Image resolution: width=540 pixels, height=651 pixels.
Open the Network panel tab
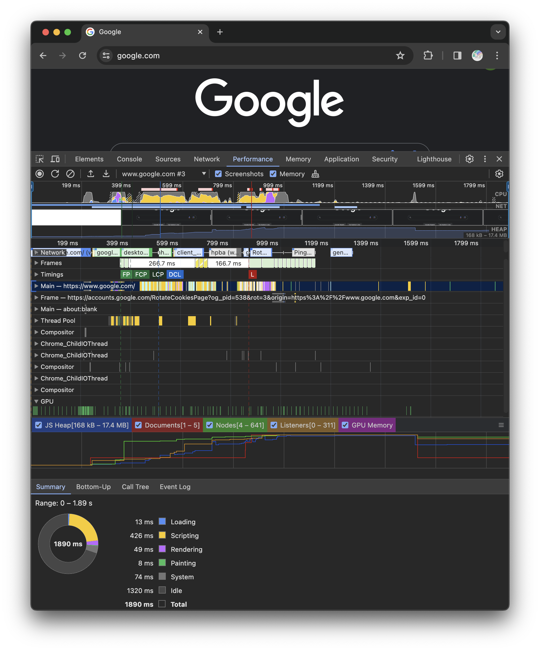click(207, 159)
